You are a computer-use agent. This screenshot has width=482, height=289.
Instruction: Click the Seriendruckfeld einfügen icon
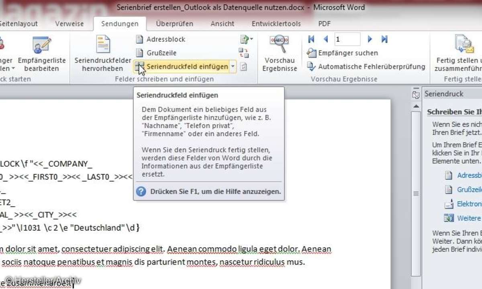coord(140,67)
